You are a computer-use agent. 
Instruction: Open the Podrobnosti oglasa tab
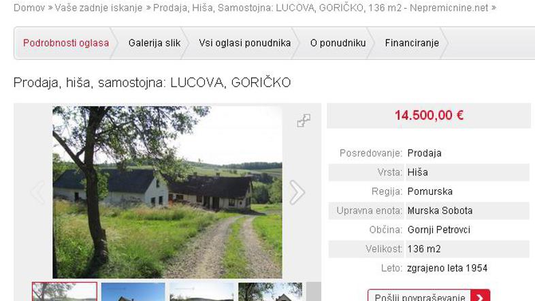click(x=66, y=43)
